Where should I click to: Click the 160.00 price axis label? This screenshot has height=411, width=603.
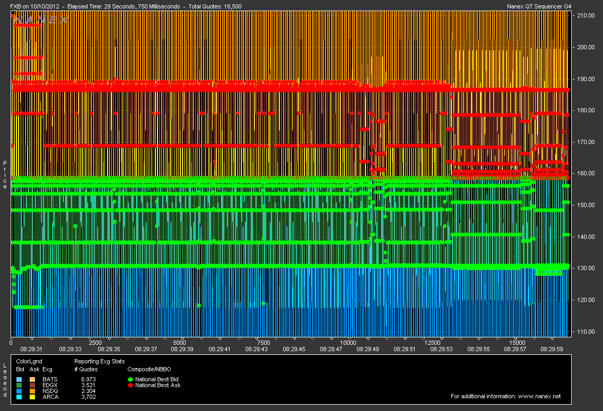[x=587, y=173]
